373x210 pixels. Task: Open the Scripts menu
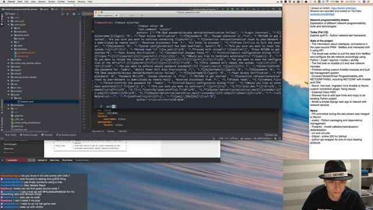click(x=52, y=1)
